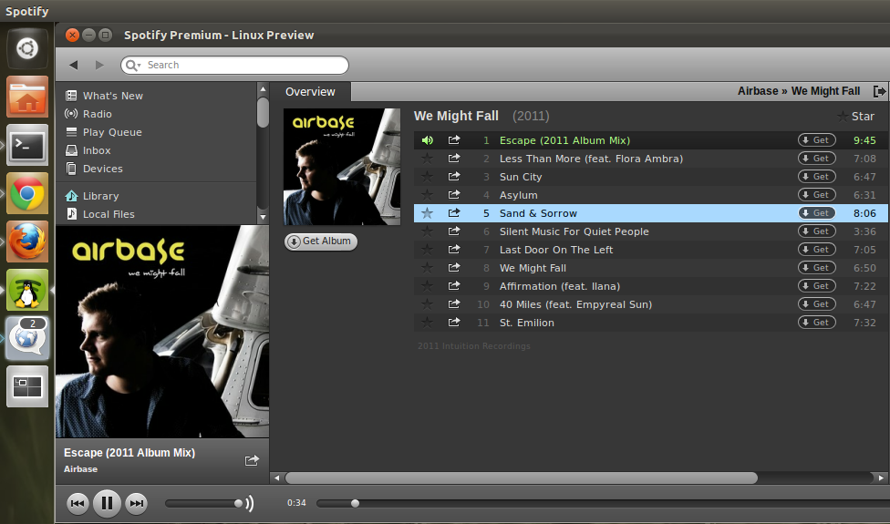Viewport: 890px width, 524px height.
Task: Star the Asylum track
Action: (x=428, y=194)
